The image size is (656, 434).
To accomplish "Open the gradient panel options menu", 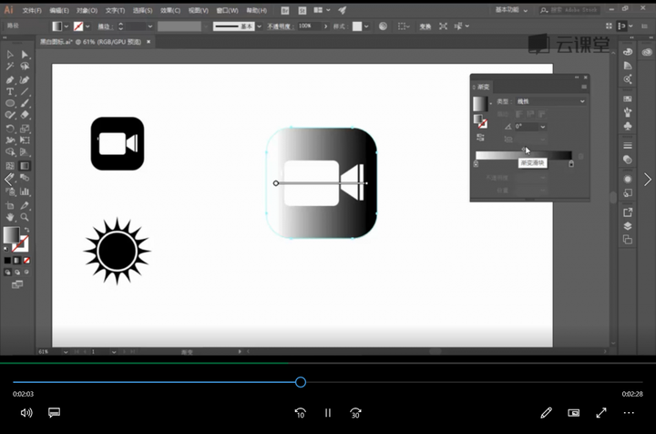I will 584,87.
